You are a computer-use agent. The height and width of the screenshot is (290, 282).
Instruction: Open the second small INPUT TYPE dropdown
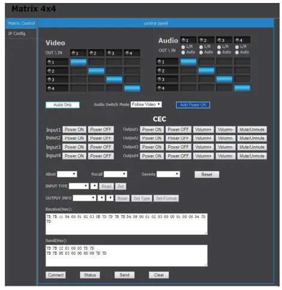(94, 186)
